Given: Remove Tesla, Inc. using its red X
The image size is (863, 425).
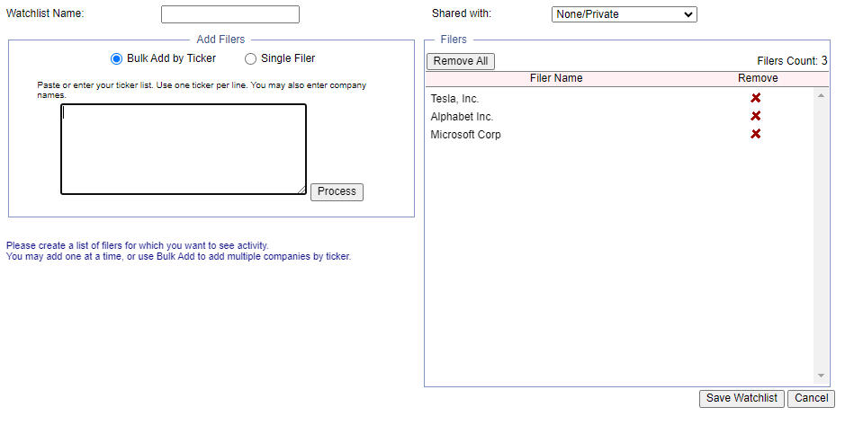Looking at the screenshot, I should coord(756,98).
